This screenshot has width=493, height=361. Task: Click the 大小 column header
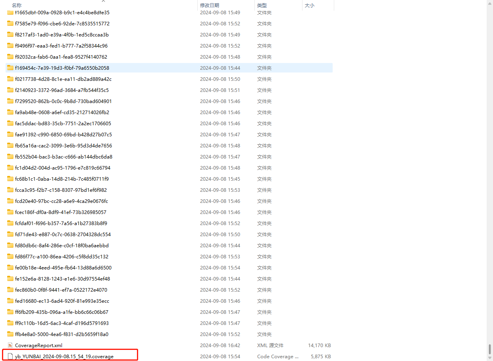(x=310, y=6)
